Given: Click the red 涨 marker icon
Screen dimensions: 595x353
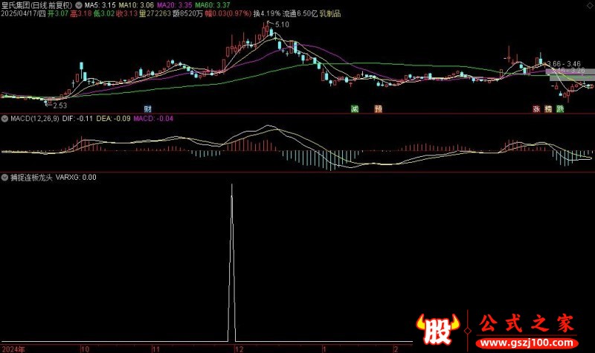Looking at the screenshot, I should coord(536,109).
